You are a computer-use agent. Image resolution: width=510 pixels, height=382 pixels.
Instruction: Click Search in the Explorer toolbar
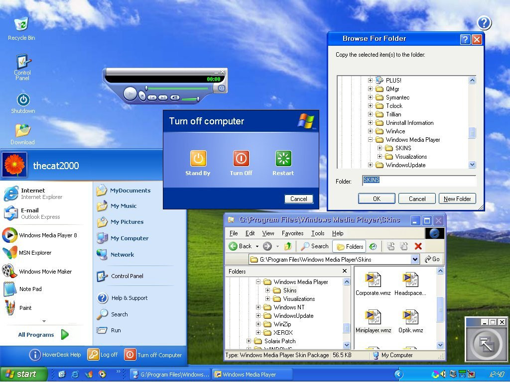[x=315, y=246]
